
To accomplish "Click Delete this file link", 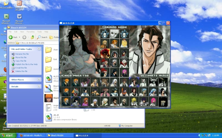I will click(x=21, y=71).
